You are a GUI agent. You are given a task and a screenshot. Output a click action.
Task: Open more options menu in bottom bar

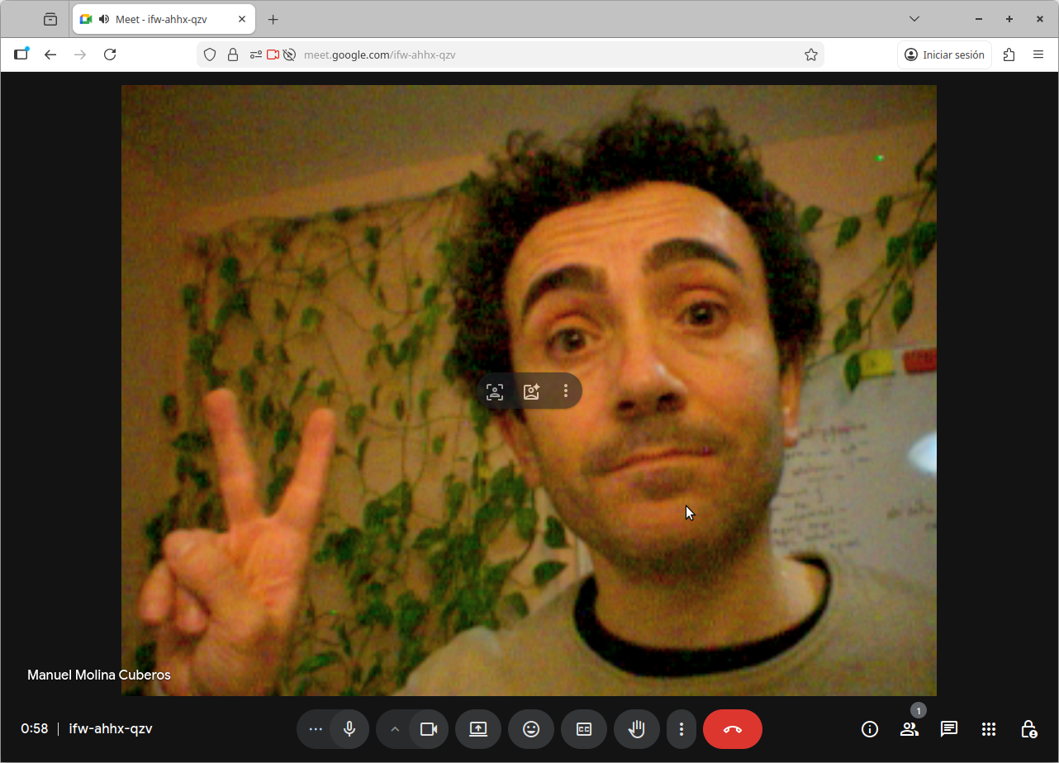pos(681,729)
